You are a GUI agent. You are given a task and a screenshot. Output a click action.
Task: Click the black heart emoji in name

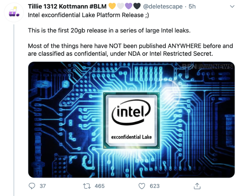coord(137,6)
